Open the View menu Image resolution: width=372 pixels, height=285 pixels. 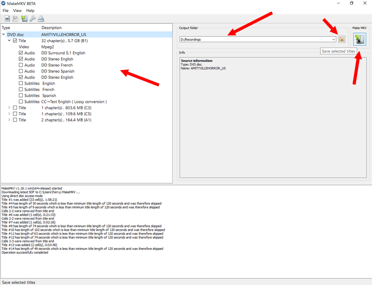click(17, 10)
